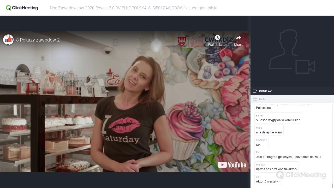Select Bartek's message about 50 osób
Viewport: 334px width, 188px height.
click(x=278, y=120)
